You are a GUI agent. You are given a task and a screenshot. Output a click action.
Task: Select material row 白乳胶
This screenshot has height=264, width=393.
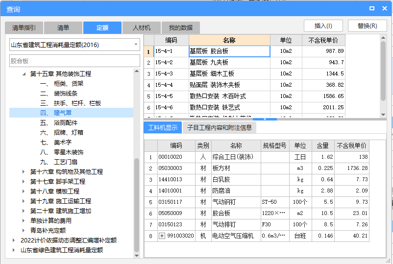click(257, 180)
